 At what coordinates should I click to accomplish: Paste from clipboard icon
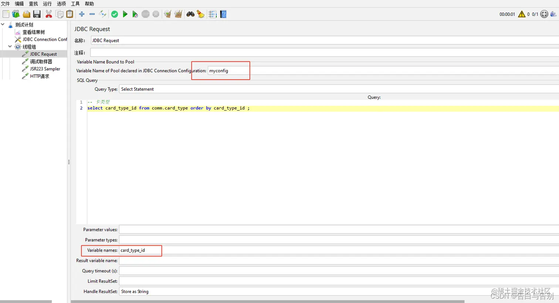pyautogui.click(x=70, y=14)
